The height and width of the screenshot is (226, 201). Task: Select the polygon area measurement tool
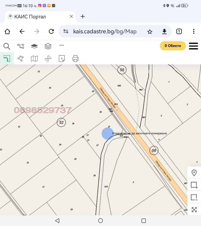tap(20, 58)
